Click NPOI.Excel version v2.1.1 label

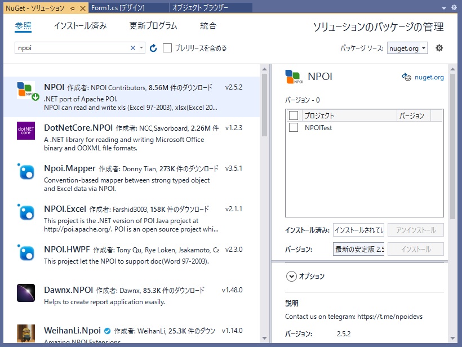pos(234,209)
